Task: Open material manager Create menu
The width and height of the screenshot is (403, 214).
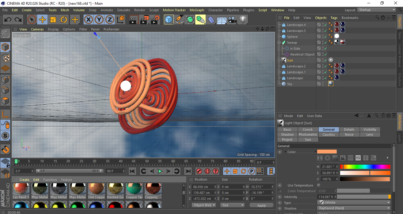Action: 24,180
